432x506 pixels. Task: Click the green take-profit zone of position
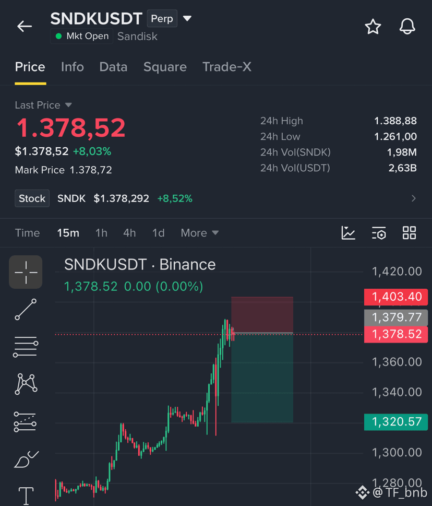coord(262,378)
